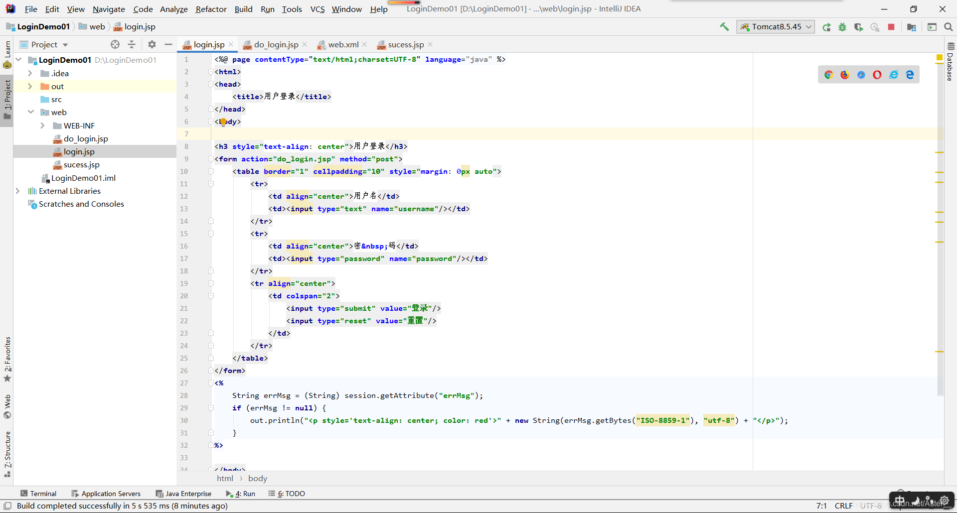Viewport: 957px width, 513px height.
Task: Collapse the LoginDemo01 root node
Action: (x=18, y=60)
